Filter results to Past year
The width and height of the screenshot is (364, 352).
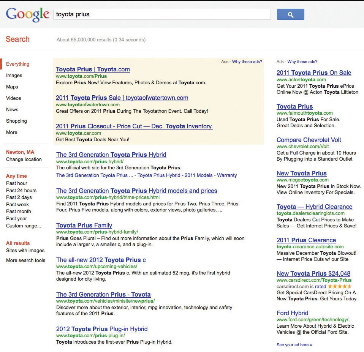point(16,219)
